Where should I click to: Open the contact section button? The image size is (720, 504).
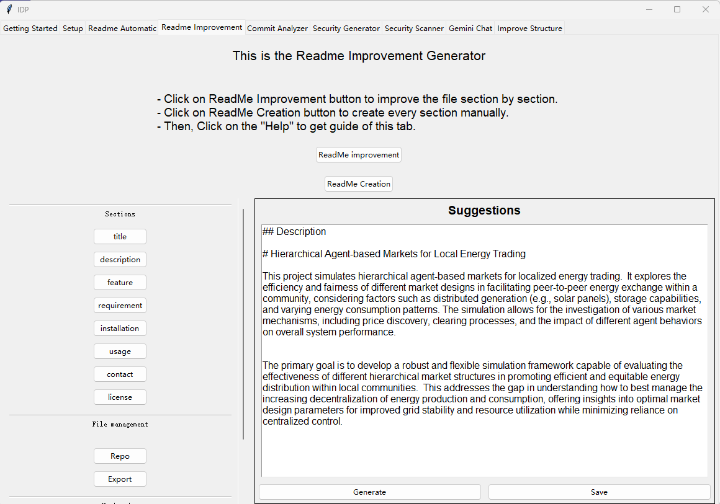[x=120, y=374]
